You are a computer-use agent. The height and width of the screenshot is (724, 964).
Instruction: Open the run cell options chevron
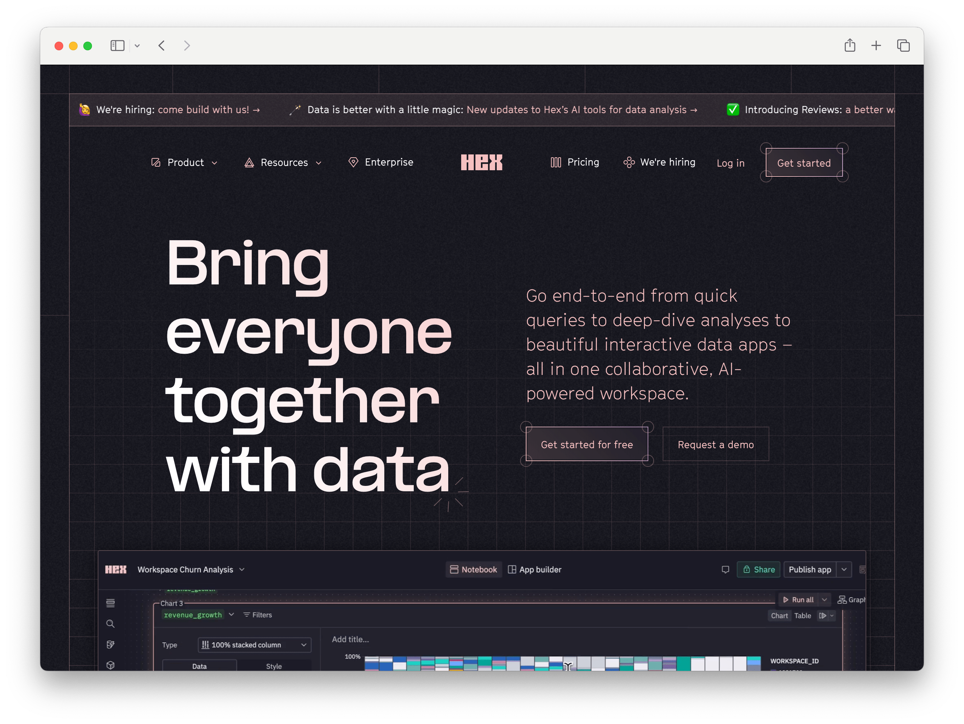832,616
